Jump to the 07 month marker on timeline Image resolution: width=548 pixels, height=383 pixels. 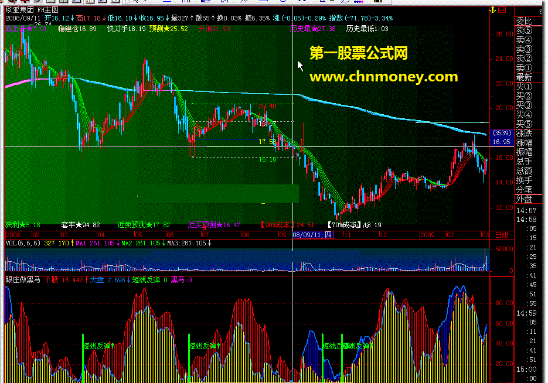(205, 235)
